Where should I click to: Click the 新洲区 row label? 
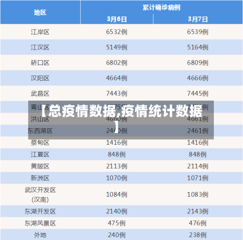pos(40,178)
